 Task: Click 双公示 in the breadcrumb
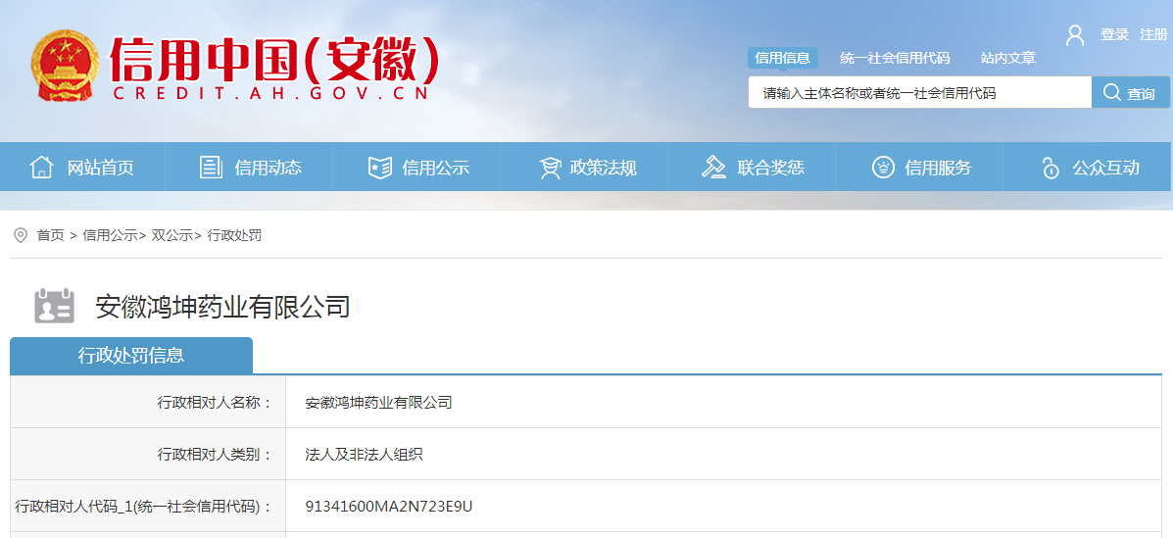tap(172, 236)
